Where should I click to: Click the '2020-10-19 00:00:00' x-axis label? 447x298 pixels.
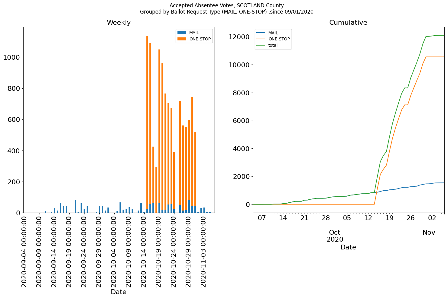[x=159, y=251]
